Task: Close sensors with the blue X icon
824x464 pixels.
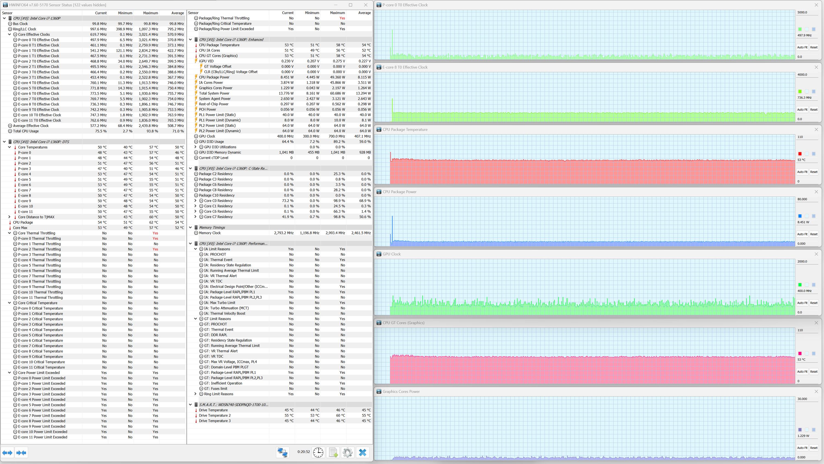Action: point(362,452)
